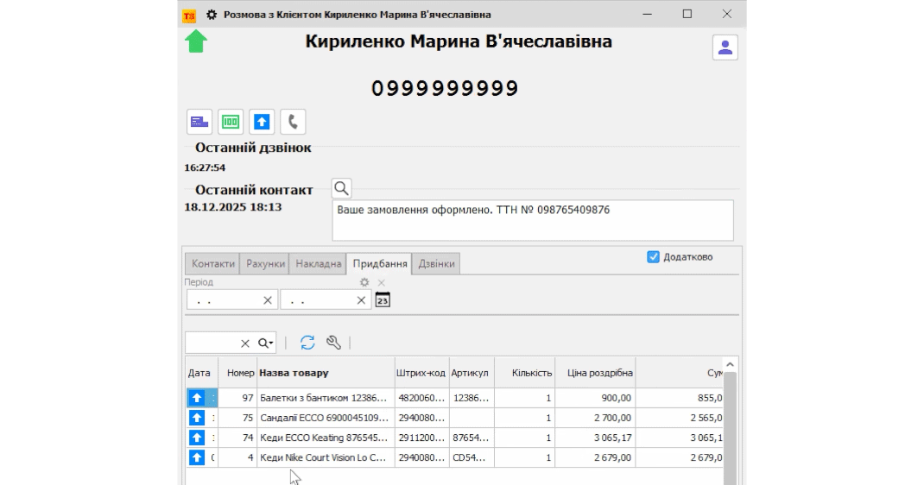Viewport: 924px width, 485px height.
Task: Click last contact date 18.12.2025 18:13
Action: click(233, 207)
